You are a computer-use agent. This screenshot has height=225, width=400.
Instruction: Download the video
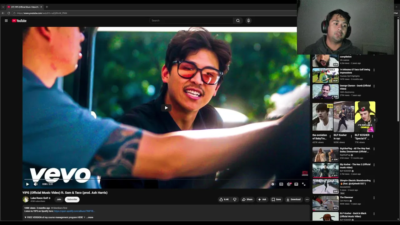pos(293,199)
